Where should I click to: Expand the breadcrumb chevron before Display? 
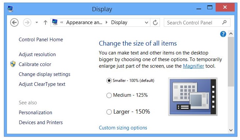coord(106,22)
